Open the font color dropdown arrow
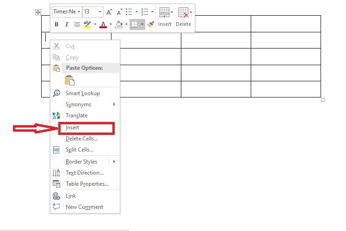The image size is (346, 231). pos(111,24)
